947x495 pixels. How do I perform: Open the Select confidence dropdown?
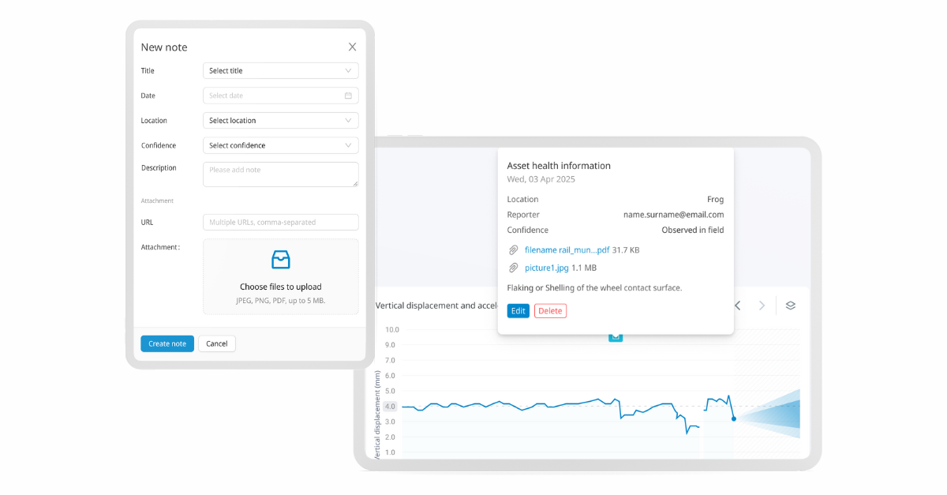(280, 145)
